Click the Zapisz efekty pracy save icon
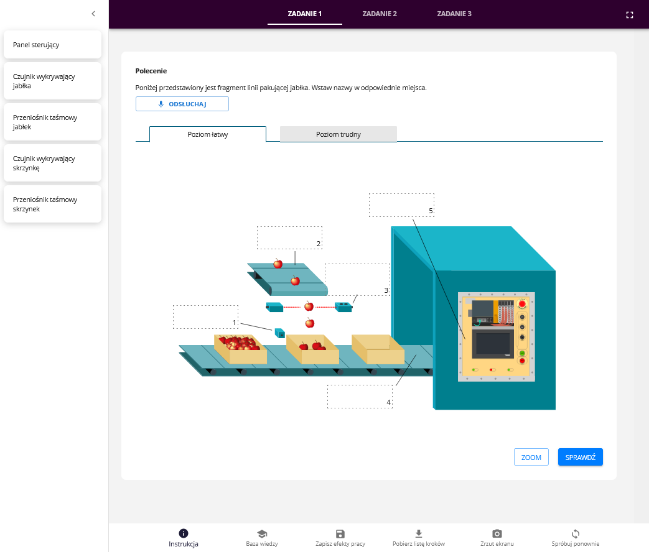The width and height of the screenshot is (649, 552). click(340, 533)
